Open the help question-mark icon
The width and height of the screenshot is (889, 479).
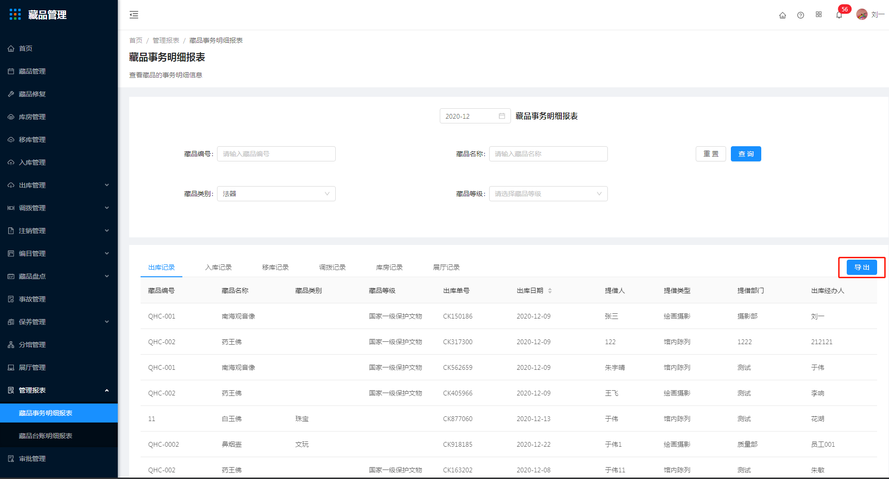[801, 15]
